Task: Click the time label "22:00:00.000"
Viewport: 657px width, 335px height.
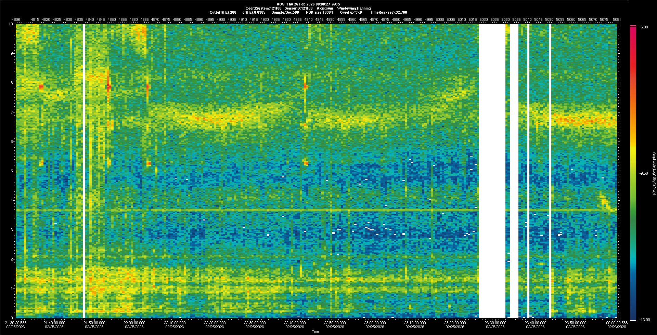Action: [x=135, y=322]
